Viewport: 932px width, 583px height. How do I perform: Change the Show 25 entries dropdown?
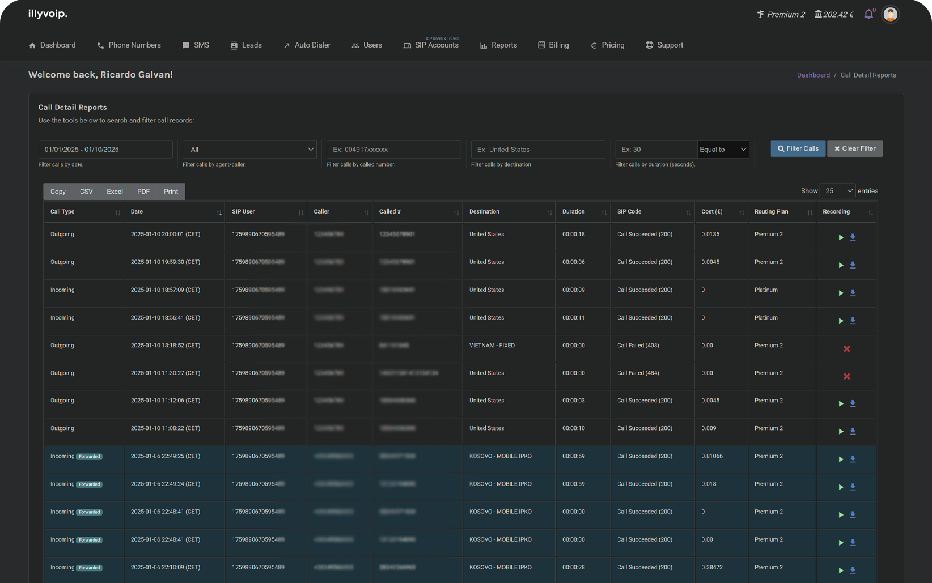point(837,191)
